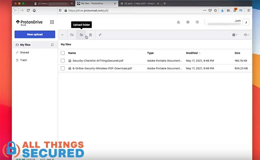Expand the layout view dropdown
Screen dimensions: 260x160
pyautogui.click(x=235, y=35)
